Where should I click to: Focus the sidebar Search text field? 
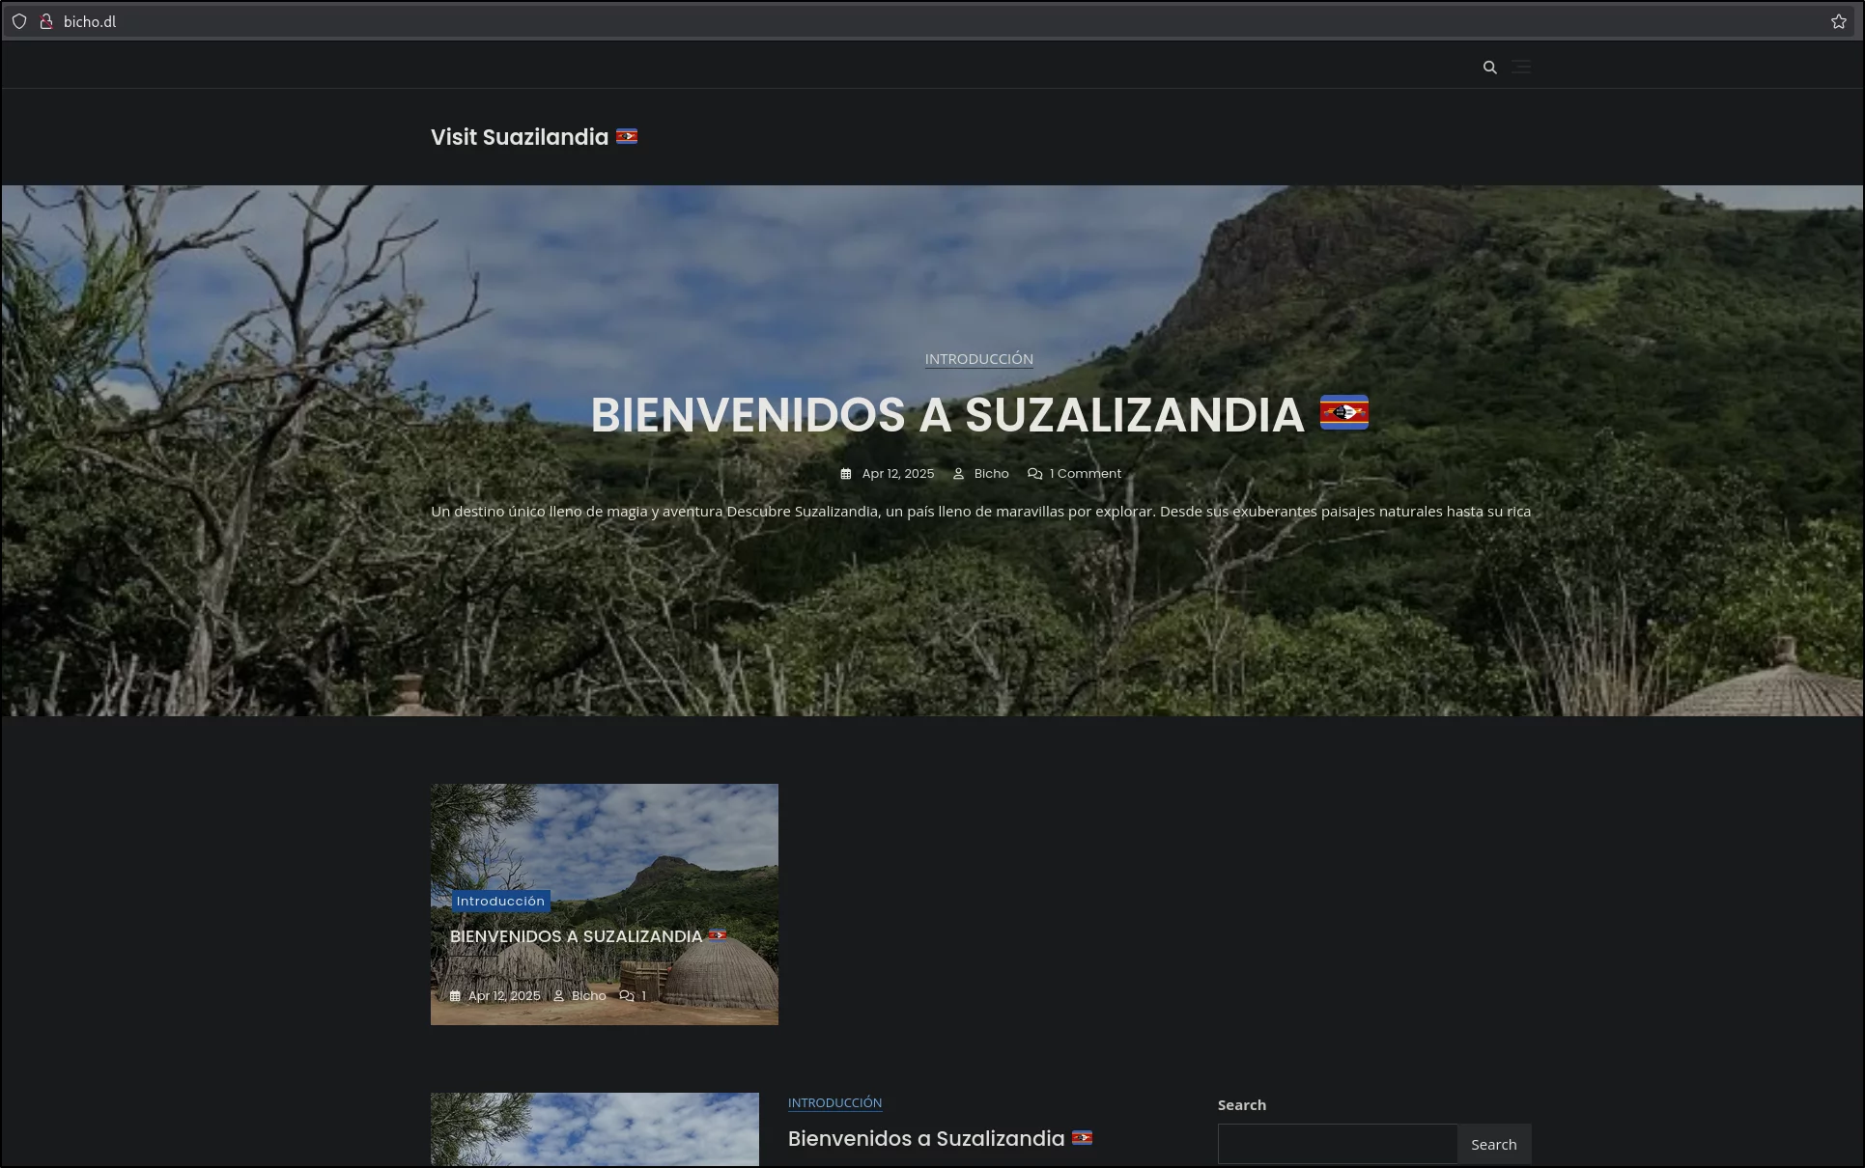pyautogui.click(x=1338, y=1144)
